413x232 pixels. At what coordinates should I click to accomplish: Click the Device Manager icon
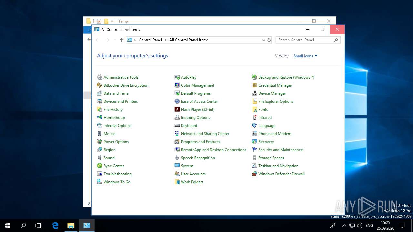pos(255,93)
